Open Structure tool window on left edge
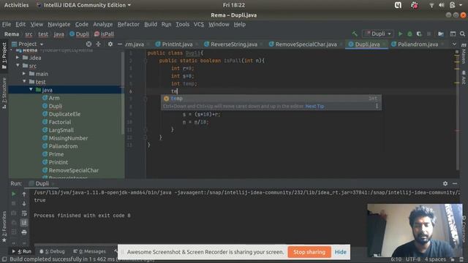The width and height of the screenshot is (468, 263). tap(4, 93)
